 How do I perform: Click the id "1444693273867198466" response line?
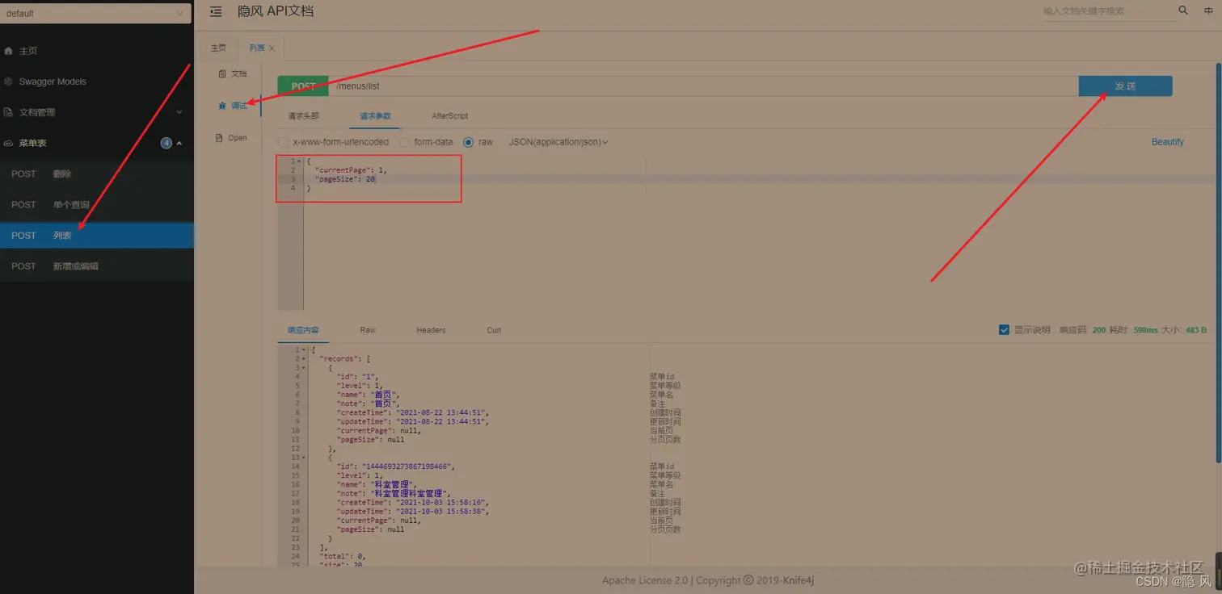point(396,466)
